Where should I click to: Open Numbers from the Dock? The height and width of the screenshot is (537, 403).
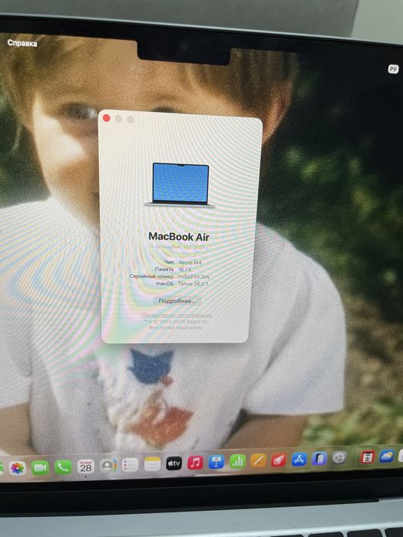(x=237, y=461)
